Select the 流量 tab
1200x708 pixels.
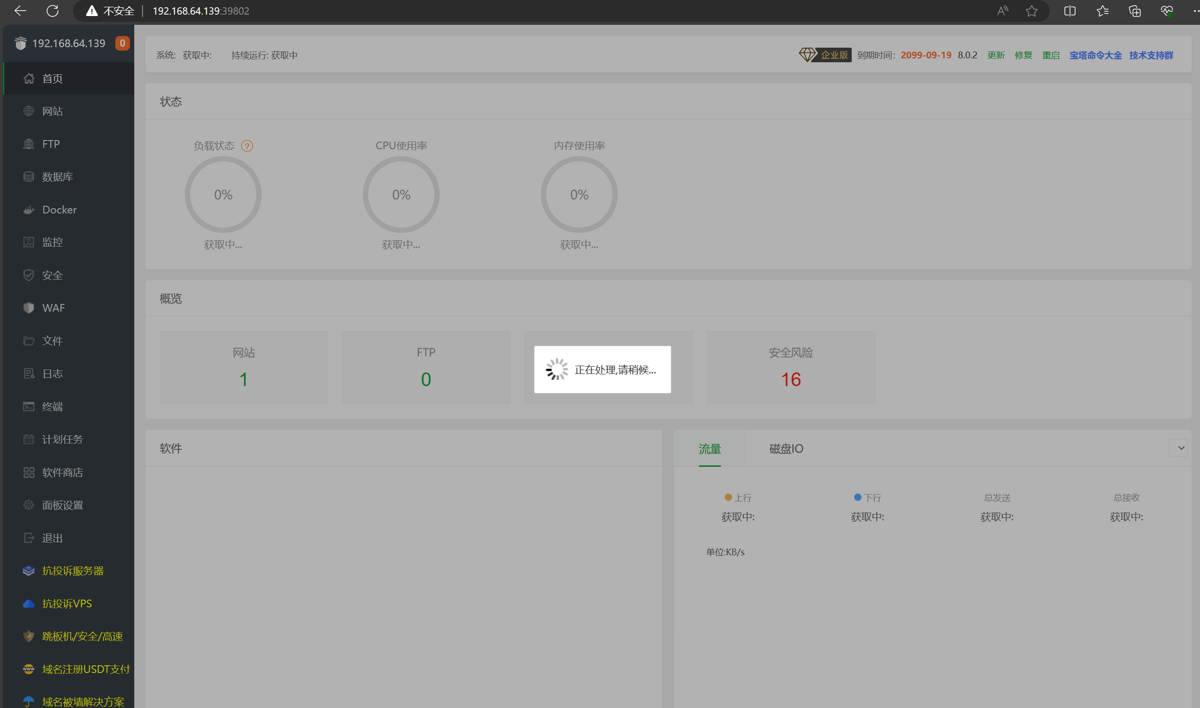pos(710,448)
